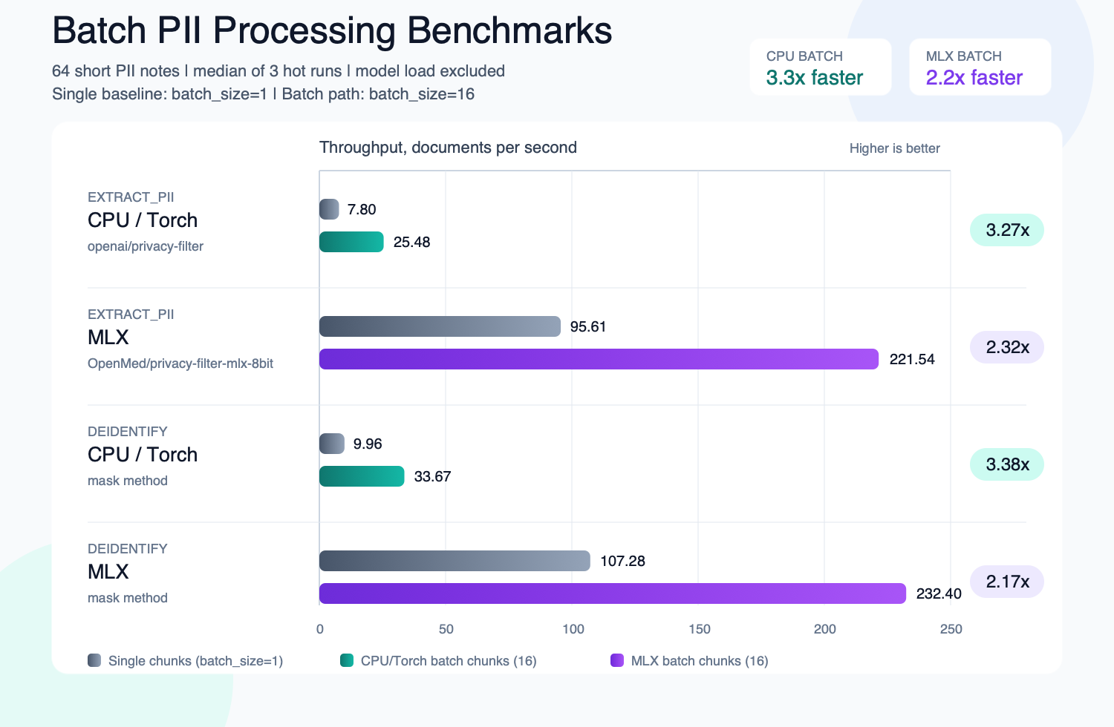Click the purple MLX batch legend swatch
The image size is (1114, 727).
click(617, 660)
